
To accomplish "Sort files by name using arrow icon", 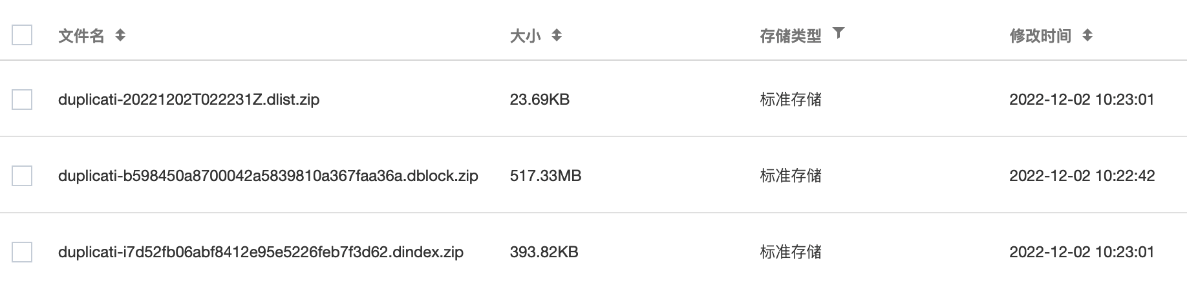I will [120, 36].
